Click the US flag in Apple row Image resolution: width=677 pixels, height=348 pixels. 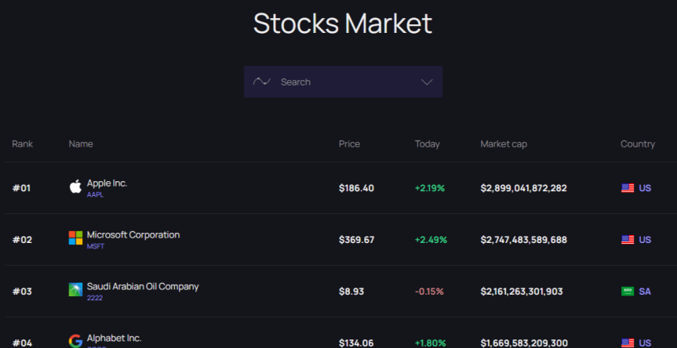pos(628,188)
